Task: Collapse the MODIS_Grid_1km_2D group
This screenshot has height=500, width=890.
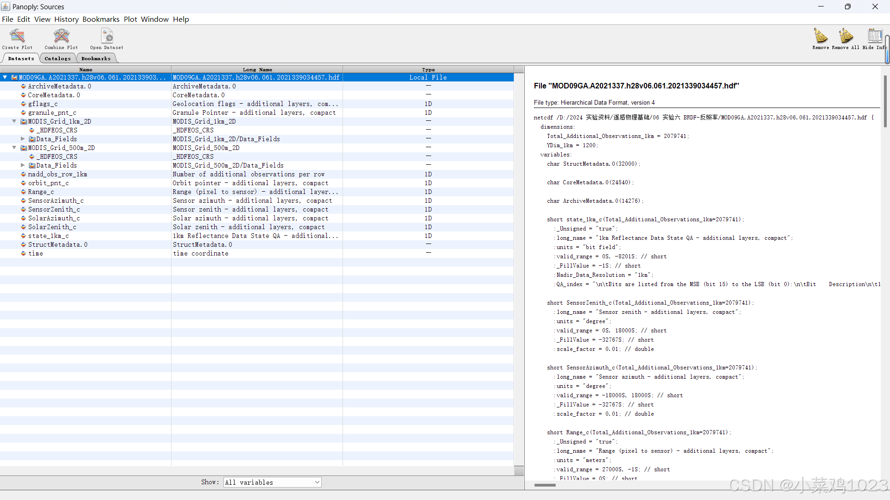Action: click(14, 122)
